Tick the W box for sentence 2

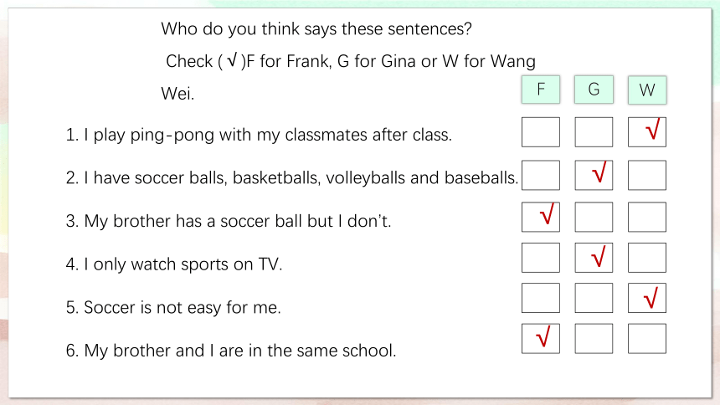(x=647, y=175)
